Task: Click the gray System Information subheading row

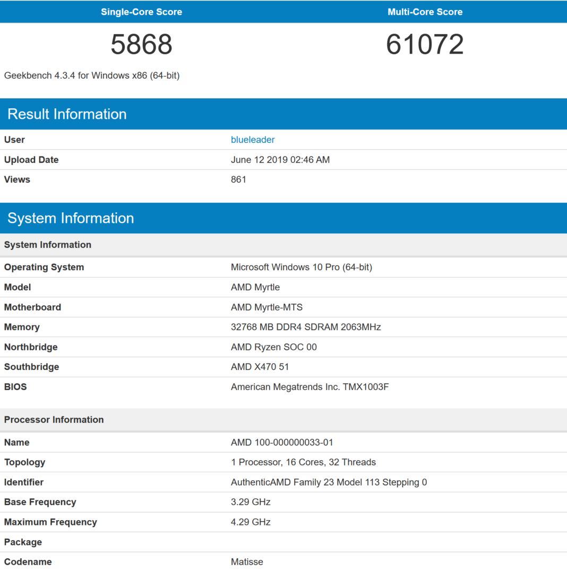Action: (x=283, y=245)
